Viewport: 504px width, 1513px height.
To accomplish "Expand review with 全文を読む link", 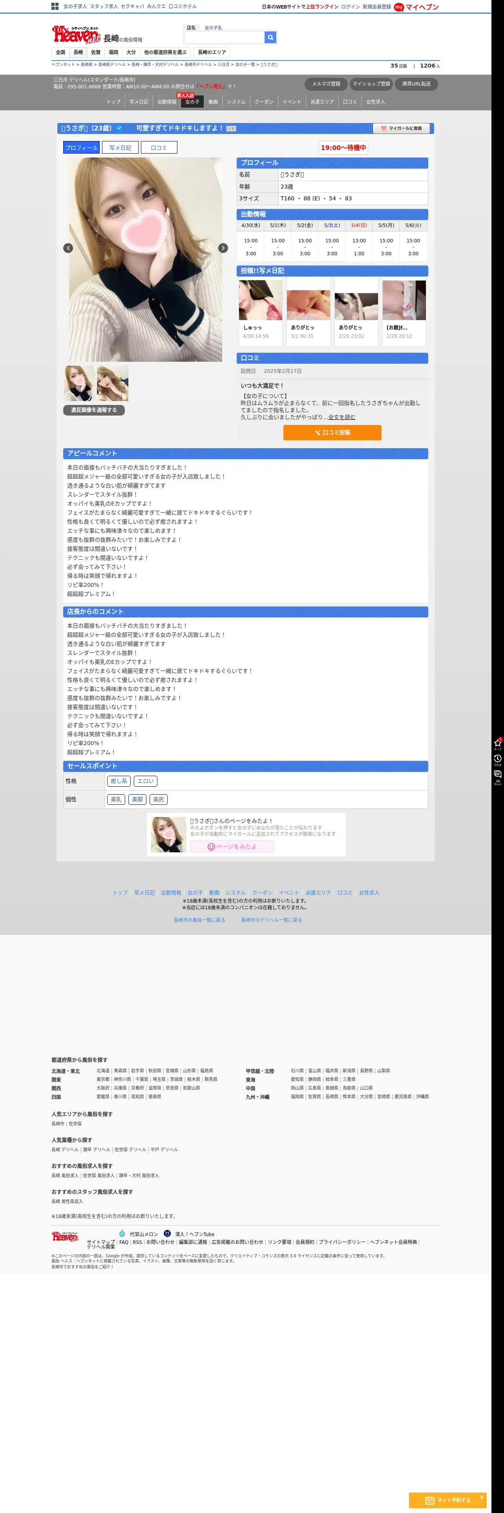I will click(x=341, y=417).
